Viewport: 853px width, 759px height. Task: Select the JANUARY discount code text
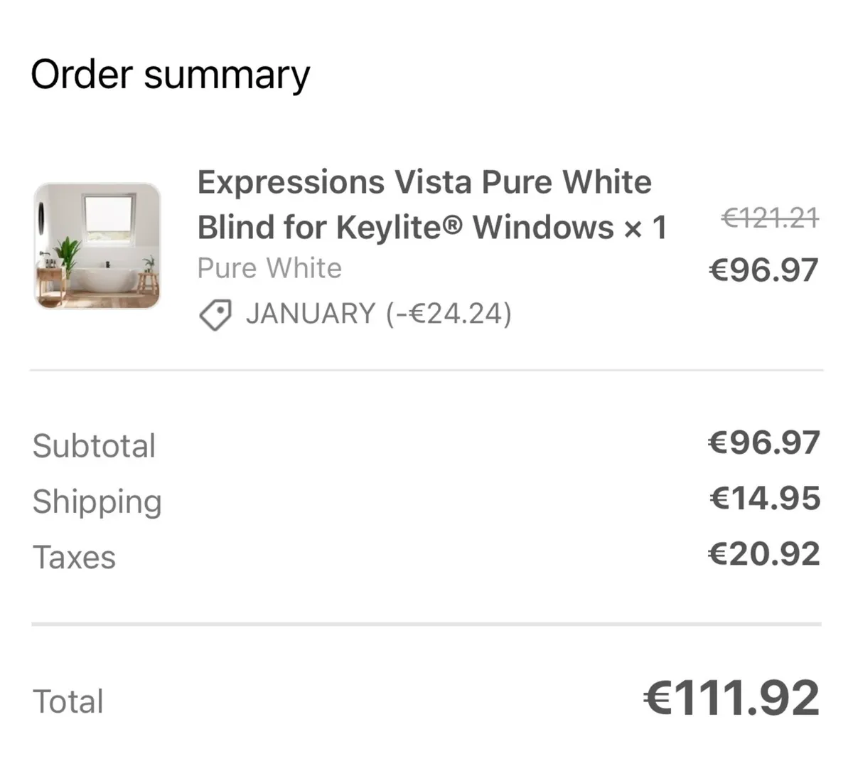pos(310,314)
